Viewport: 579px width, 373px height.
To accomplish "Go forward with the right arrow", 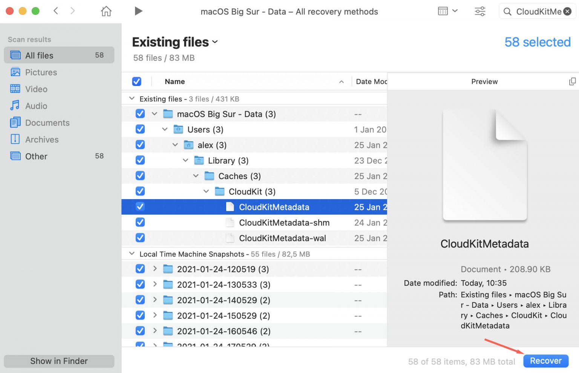I will point(72,11).
